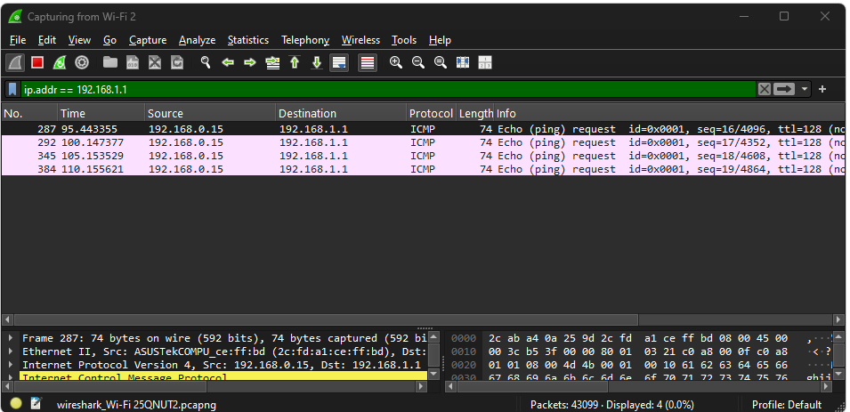The height and width of the screenshot is (412, 850).
Task: Open the Statistics menu
Action: tap(247, 40)
